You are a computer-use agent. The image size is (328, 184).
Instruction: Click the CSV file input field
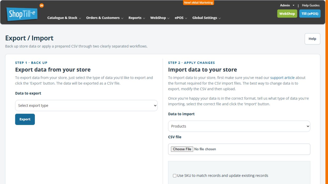239,149
